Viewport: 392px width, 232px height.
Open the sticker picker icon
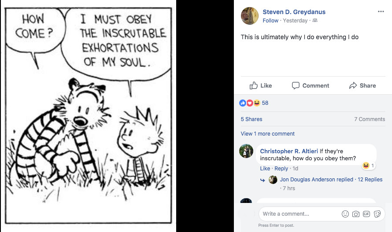coord(377,214)
